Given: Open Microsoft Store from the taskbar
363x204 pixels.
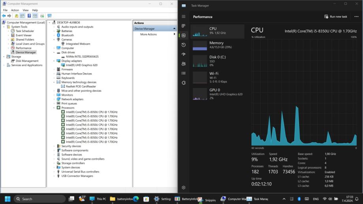Looking at the screenshot, I should (x=146, y=199).
